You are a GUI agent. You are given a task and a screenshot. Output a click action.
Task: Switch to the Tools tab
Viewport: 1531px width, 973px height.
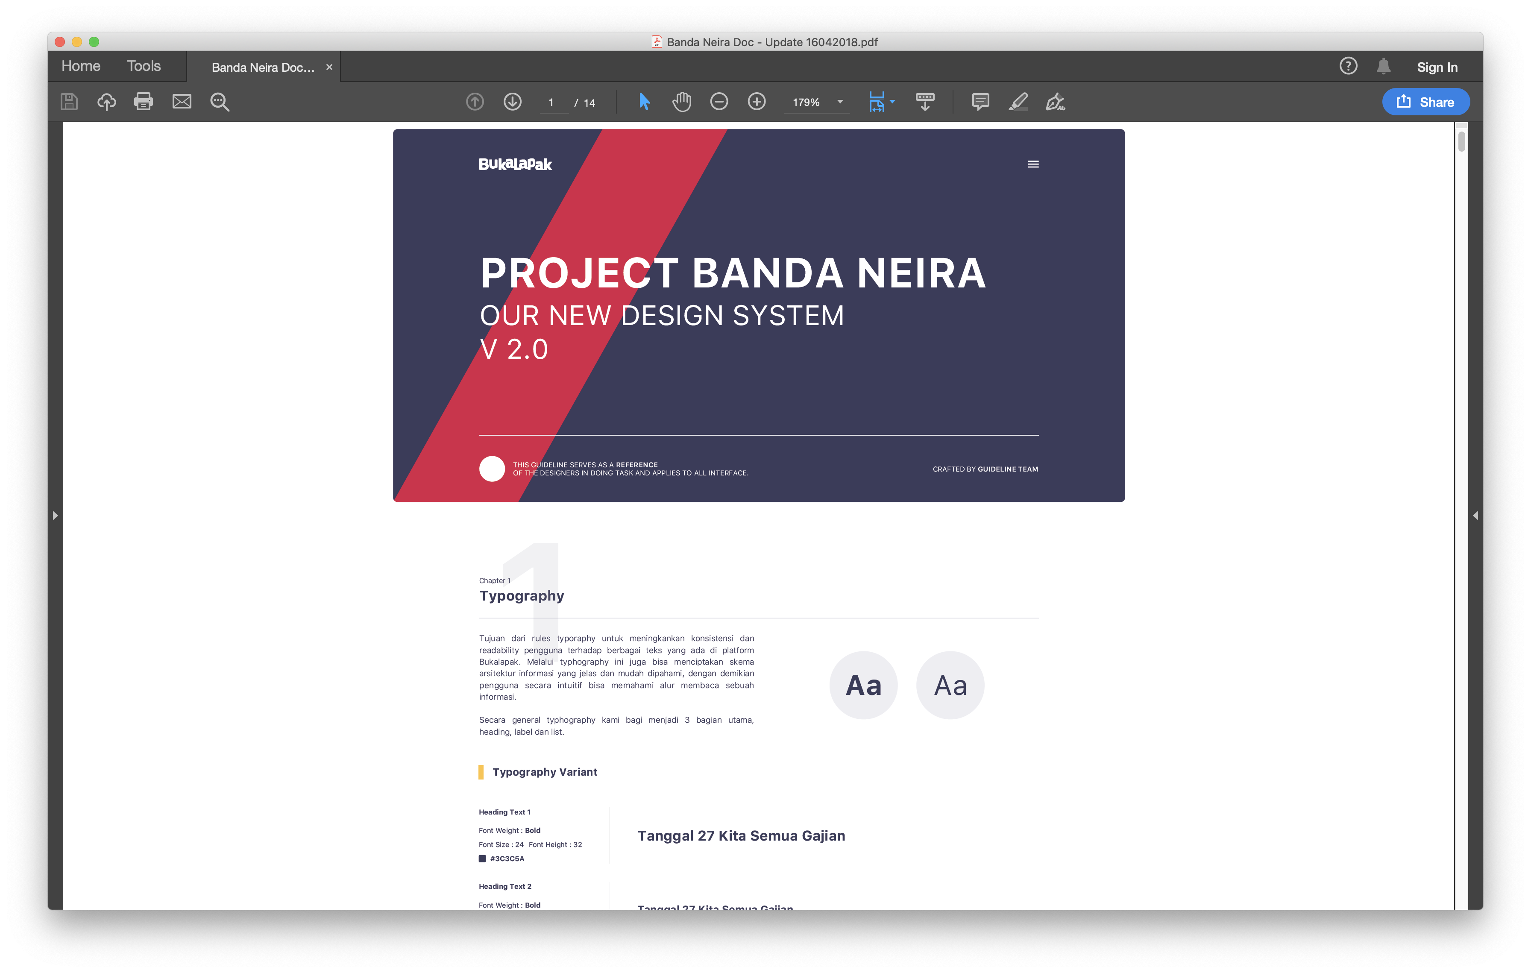pos(144,66)
